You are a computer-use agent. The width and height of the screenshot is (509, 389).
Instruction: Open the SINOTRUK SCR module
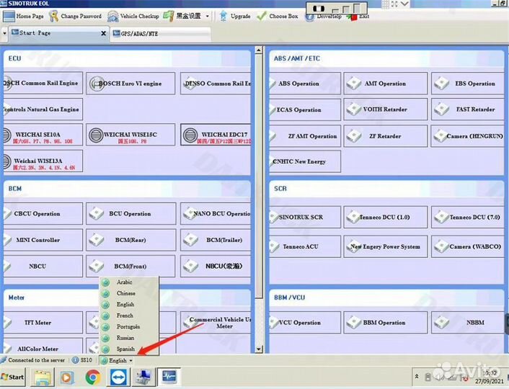click(x=304, y=217)
